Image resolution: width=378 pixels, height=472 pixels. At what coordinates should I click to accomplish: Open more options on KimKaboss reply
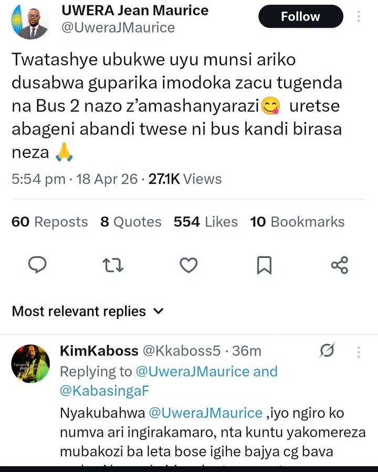[x=359, y=351]
